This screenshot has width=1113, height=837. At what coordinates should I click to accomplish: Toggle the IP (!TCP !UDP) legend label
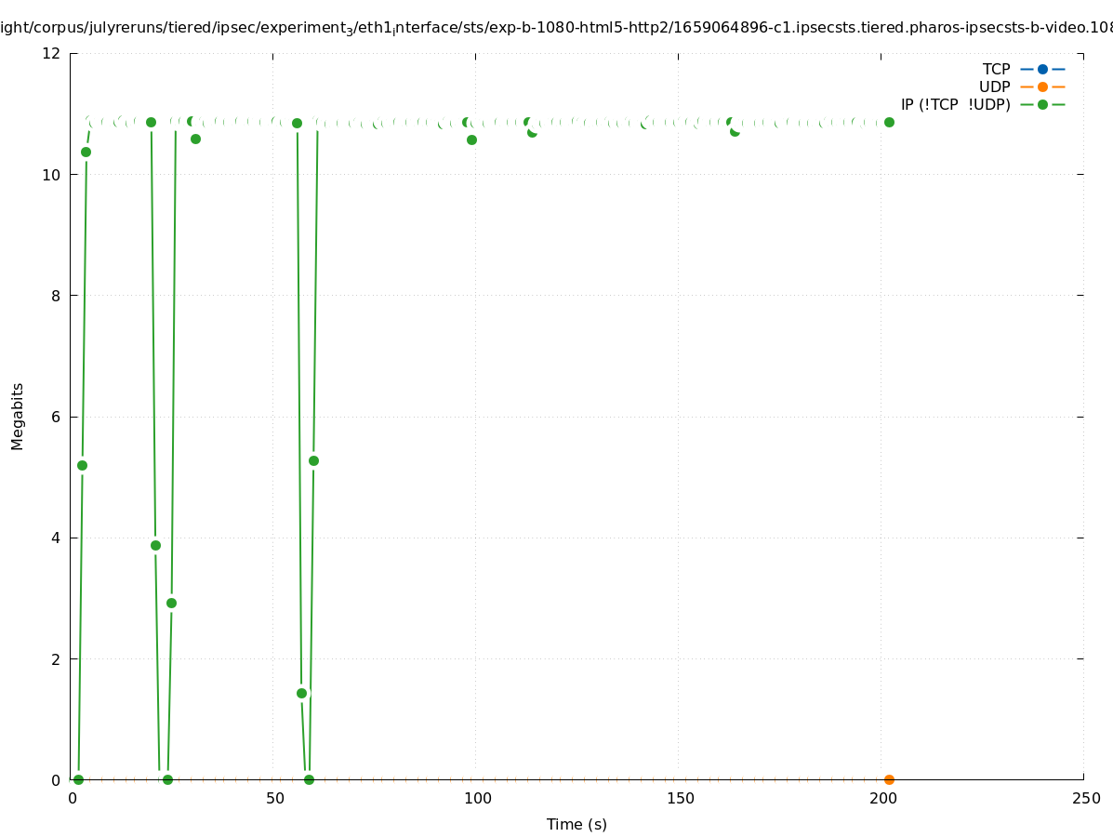(x=955, y=104)
